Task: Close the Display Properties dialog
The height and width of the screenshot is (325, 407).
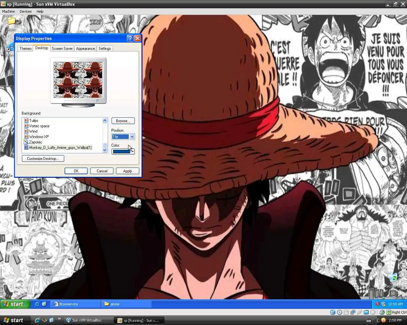Action: 137,38
